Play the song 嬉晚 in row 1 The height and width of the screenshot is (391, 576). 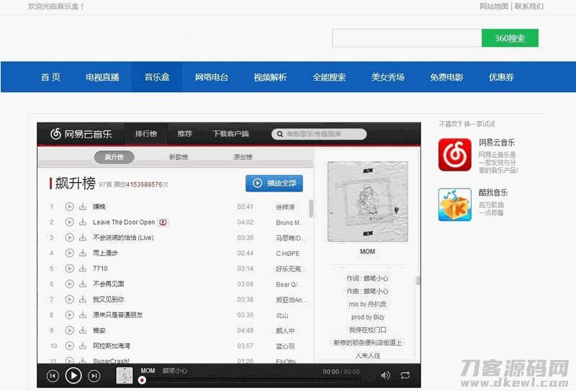coord(70,207)
